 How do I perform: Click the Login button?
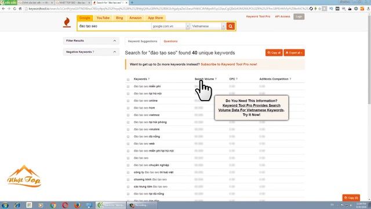pyautogui.click(x=299, y=17)
